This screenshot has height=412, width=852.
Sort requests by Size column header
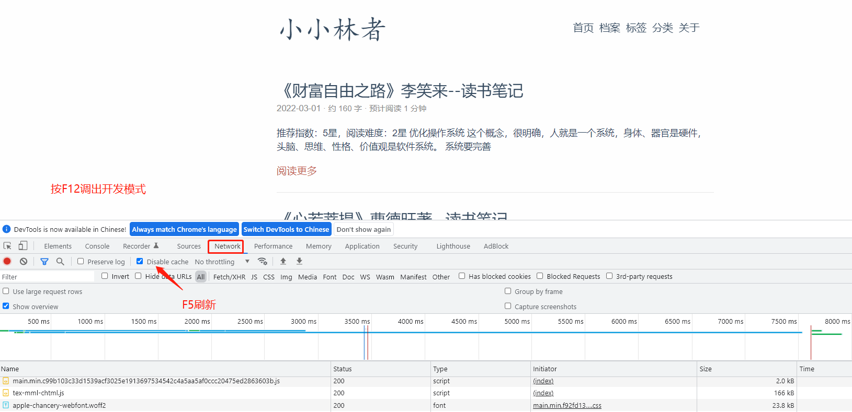[x=746, y=369]
